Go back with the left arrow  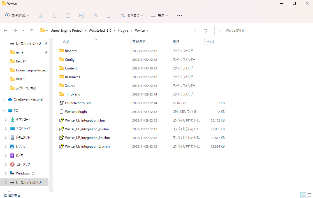[x=5, y=31]
